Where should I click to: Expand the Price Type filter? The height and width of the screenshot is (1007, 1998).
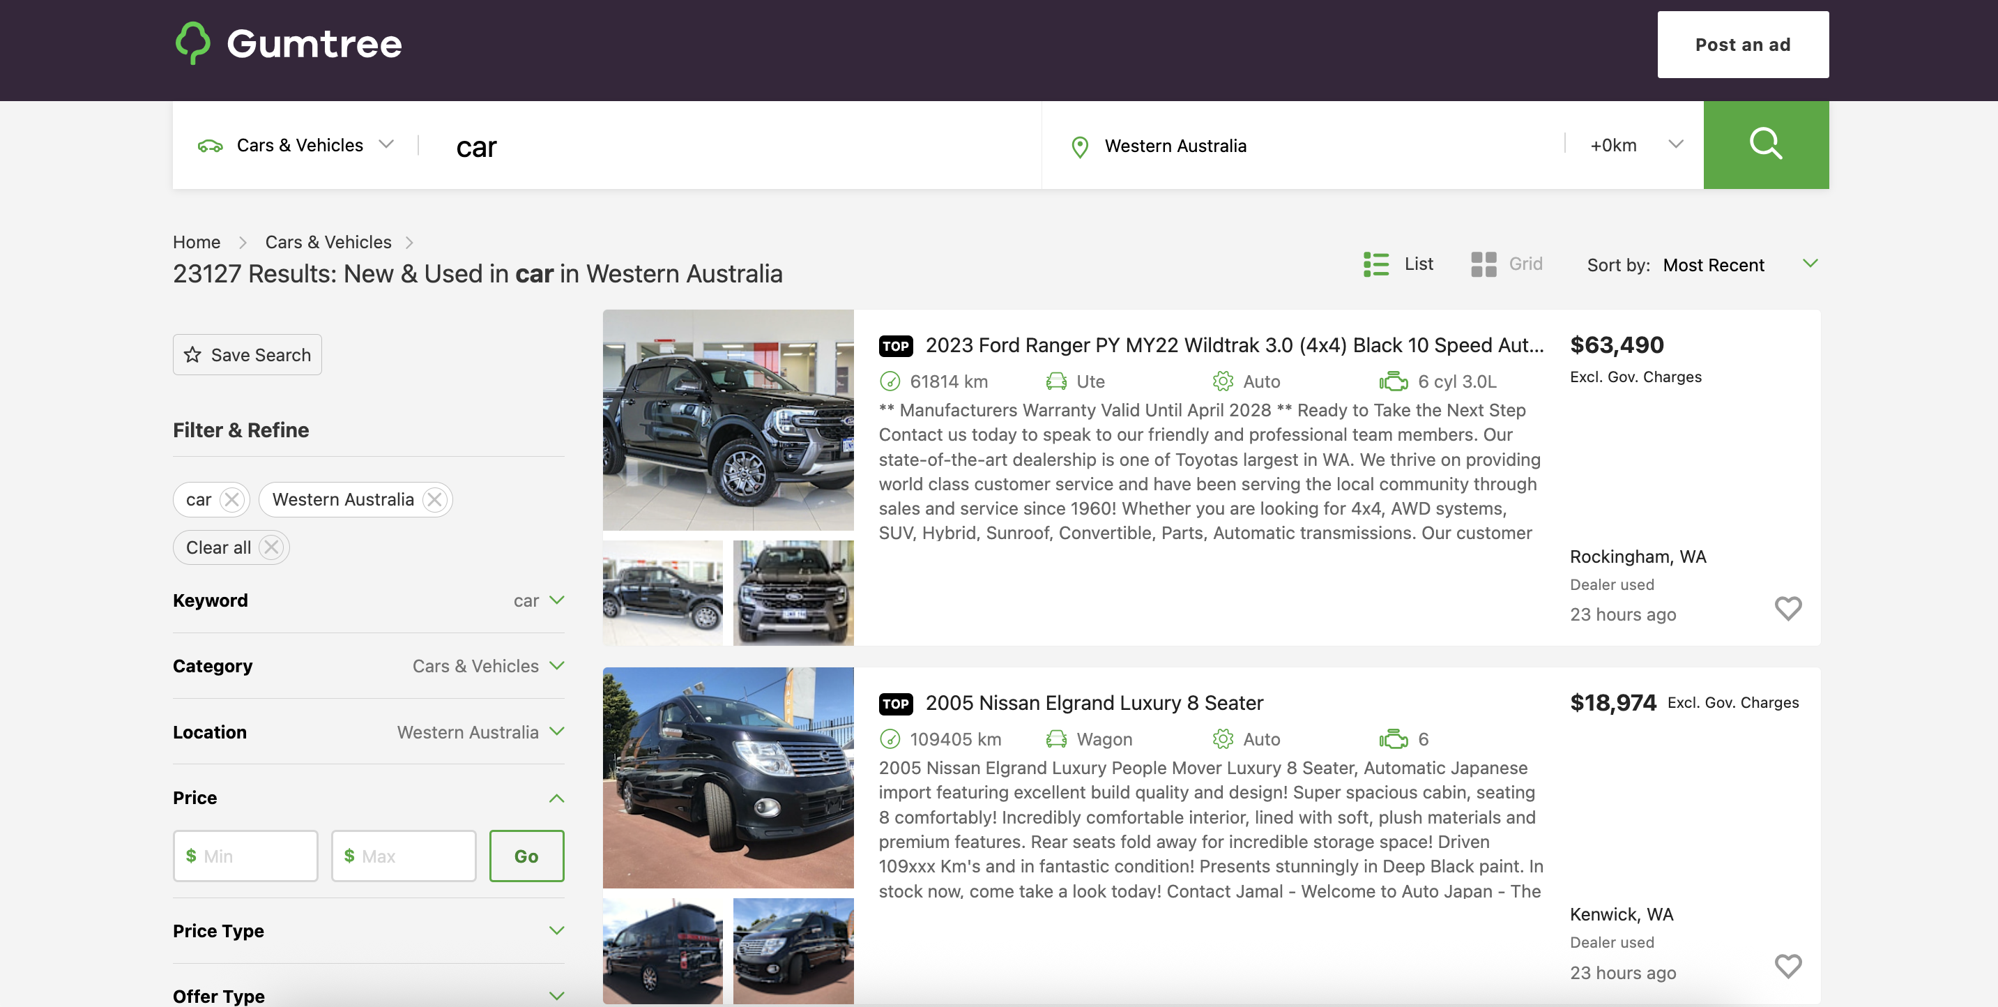tap(556, 930)
